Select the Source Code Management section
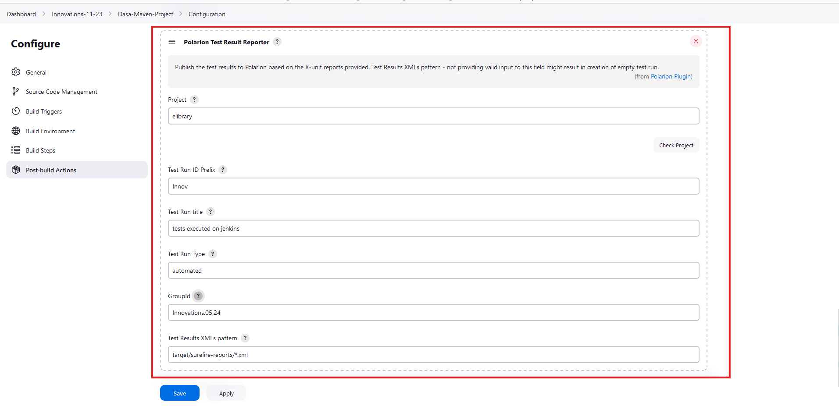This screenshot has width=839, height=406. click(x=61, y=92)
